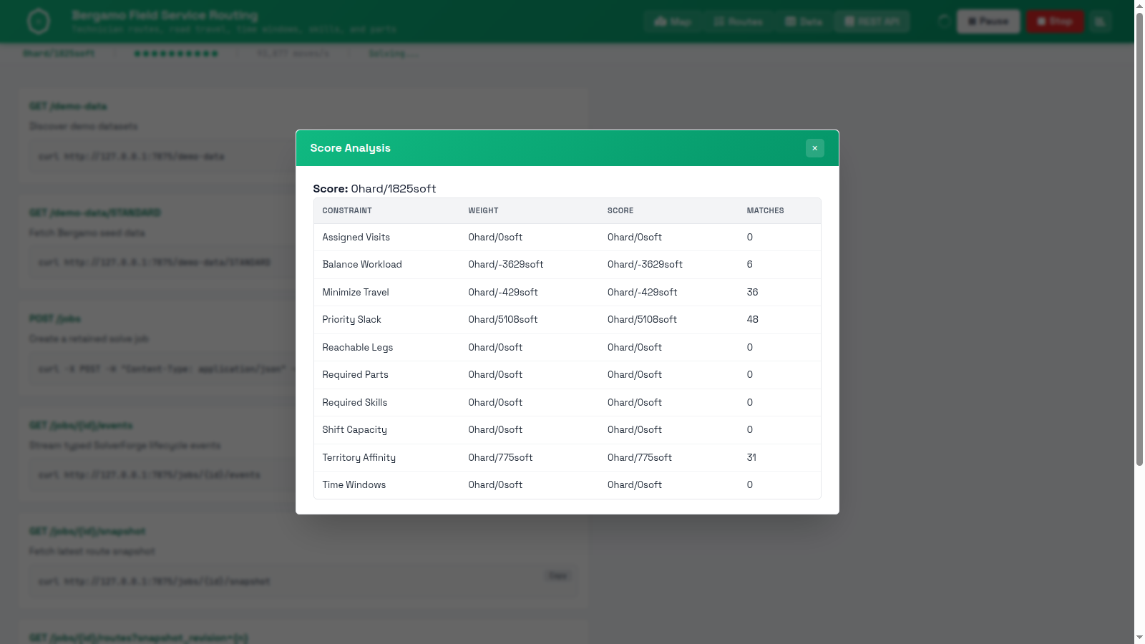This screenshot has width=1145, height=644.
Task: Click the solving spinner icon
Action: click(944, 21)
